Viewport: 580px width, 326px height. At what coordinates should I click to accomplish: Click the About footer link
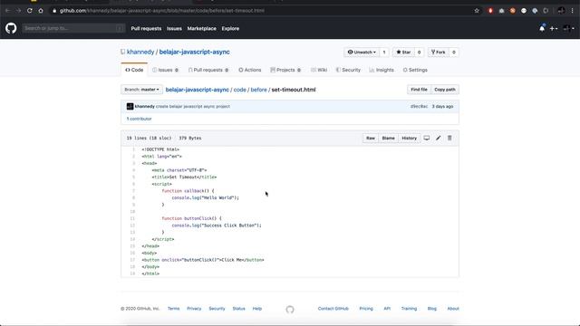click(x=453, y=308)
